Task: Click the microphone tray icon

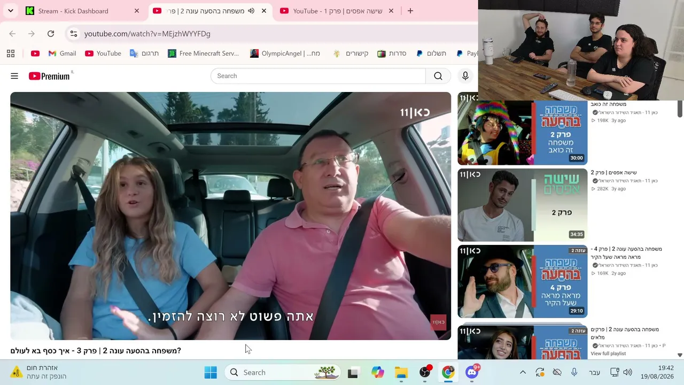Action: pos(574,372)
